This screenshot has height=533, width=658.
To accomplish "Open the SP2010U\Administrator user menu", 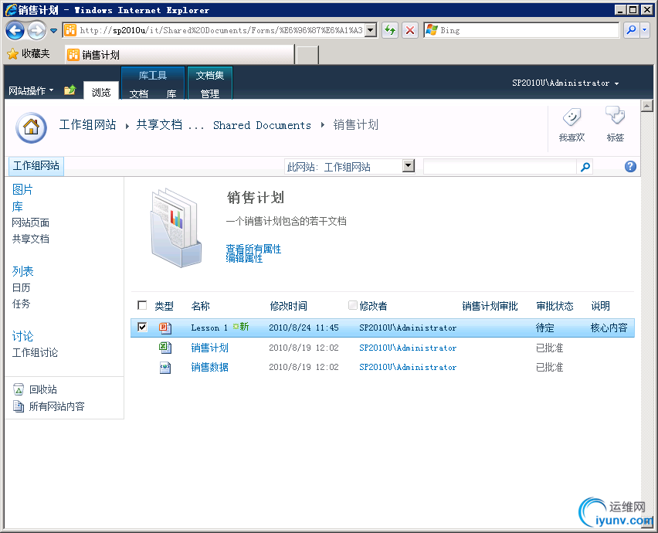I will 565,83.
